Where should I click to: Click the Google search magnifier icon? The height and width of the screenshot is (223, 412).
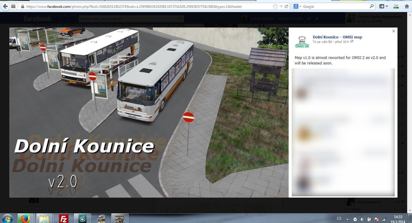click(371, 6)
